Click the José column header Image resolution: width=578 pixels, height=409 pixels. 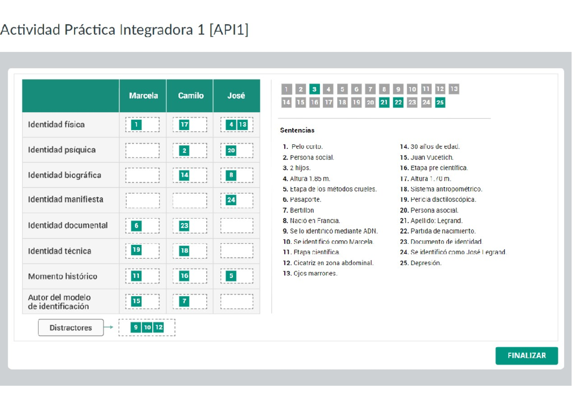pos(236,96)
